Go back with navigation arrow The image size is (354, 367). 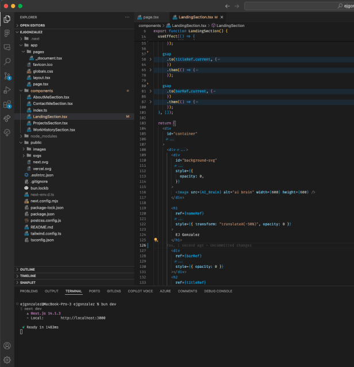click(228, 6)
